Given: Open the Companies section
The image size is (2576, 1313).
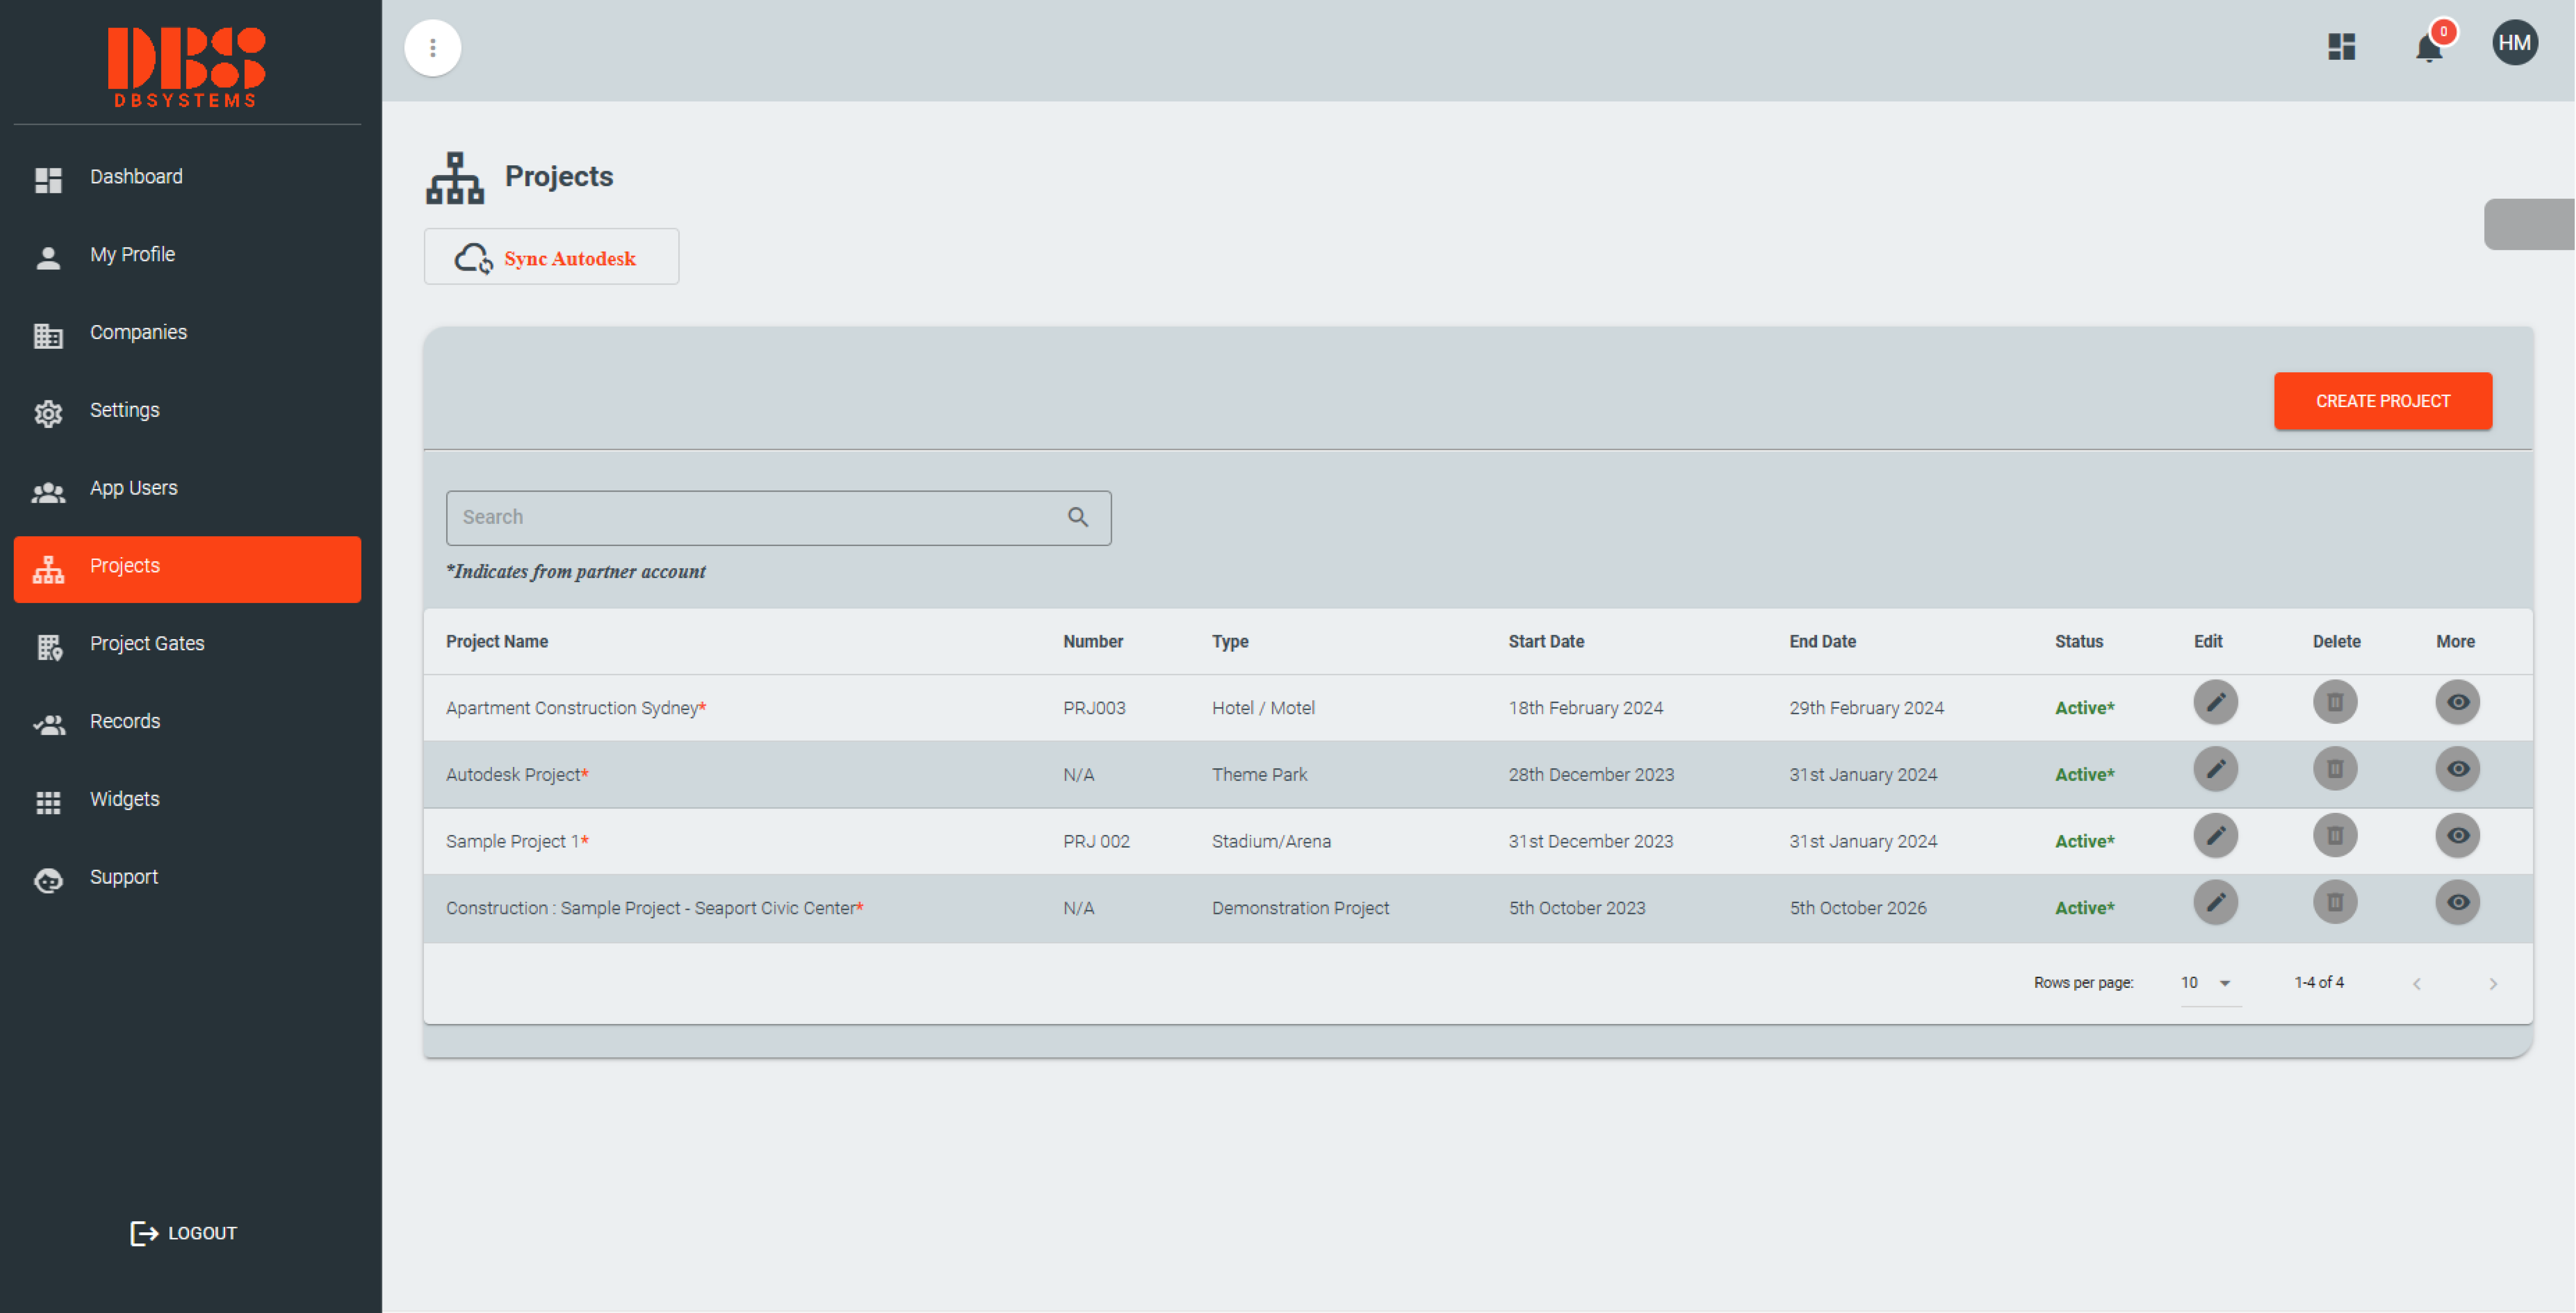Looking at the screenshot, I should pos(138,332).
